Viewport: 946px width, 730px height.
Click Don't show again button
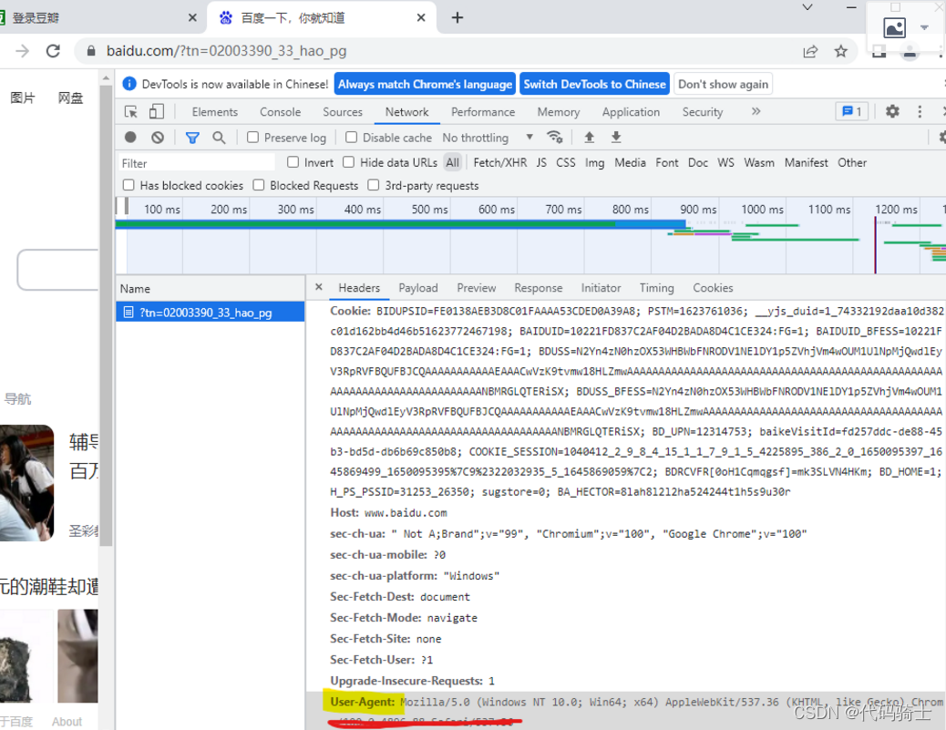click(723, 85)
